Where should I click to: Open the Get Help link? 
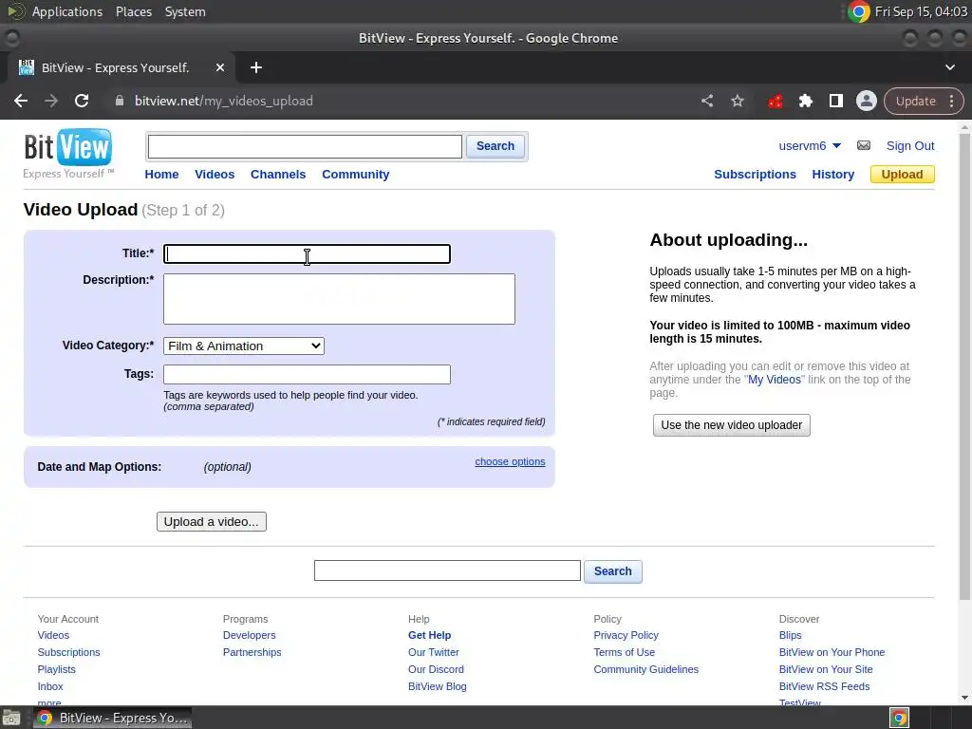430,635
